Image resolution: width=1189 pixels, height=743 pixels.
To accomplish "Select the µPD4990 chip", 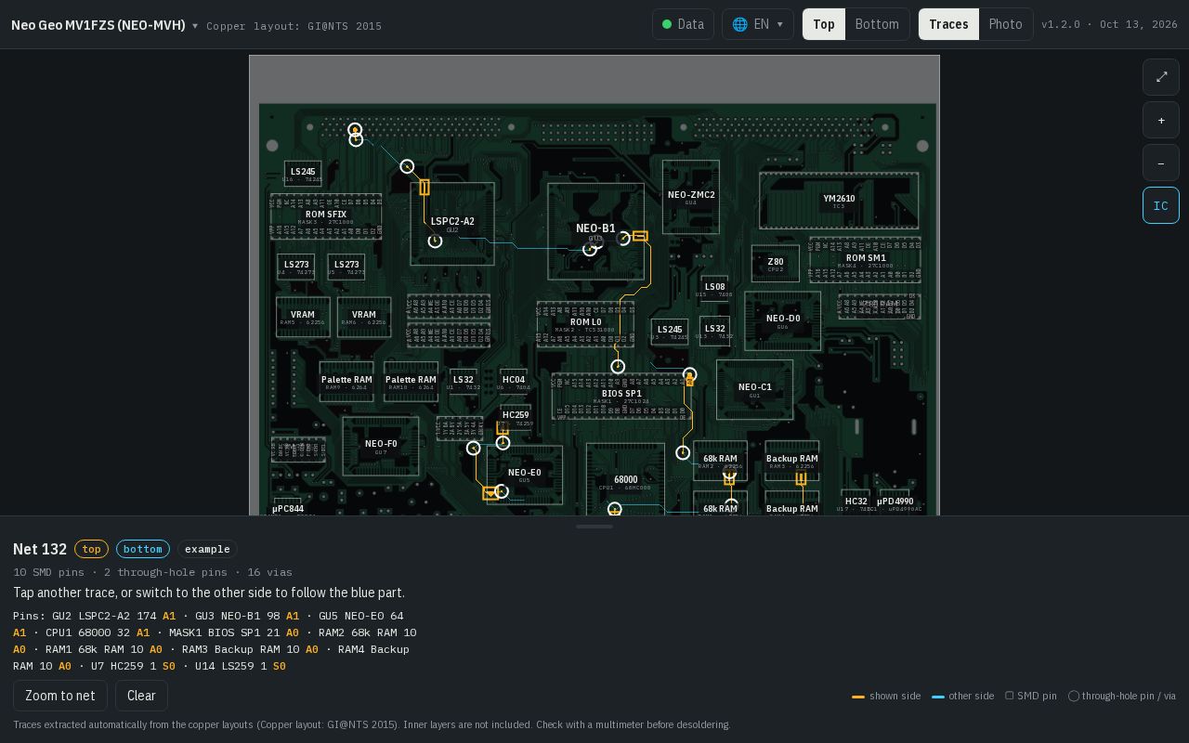I will (895, 503).
